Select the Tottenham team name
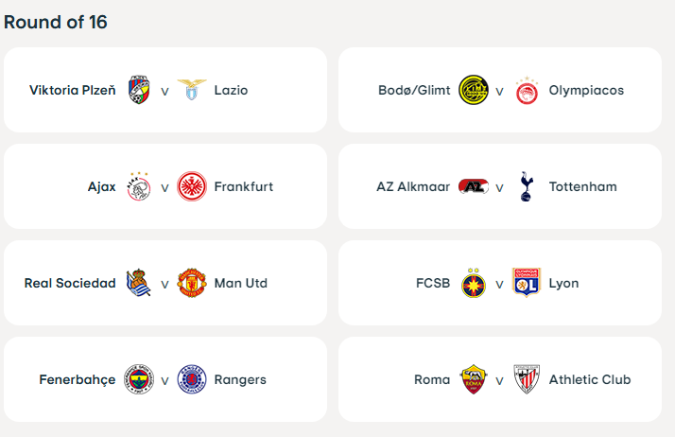Image resolution: width=675 pixels, height=437 pixels. click(582, 187)
